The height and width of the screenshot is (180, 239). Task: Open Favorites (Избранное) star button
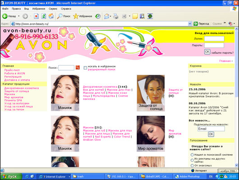coord(83,16)
